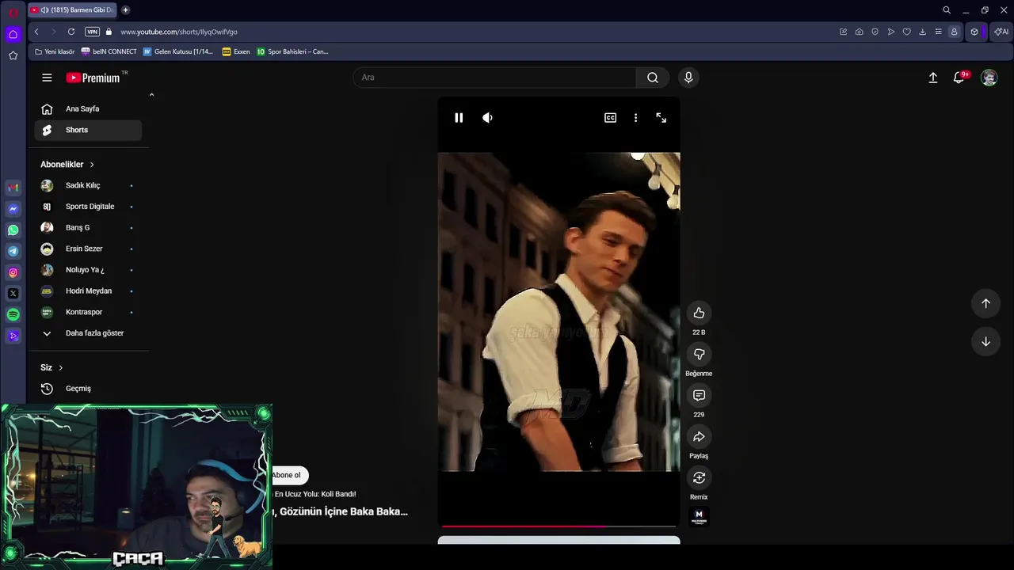Share this Short via Paylaş
Viewport: 1014px width, 570px height.
699,436
